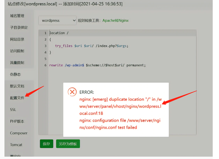
Task: Click the 'nginx.conf test failed' error text
Action: point(108,127)
